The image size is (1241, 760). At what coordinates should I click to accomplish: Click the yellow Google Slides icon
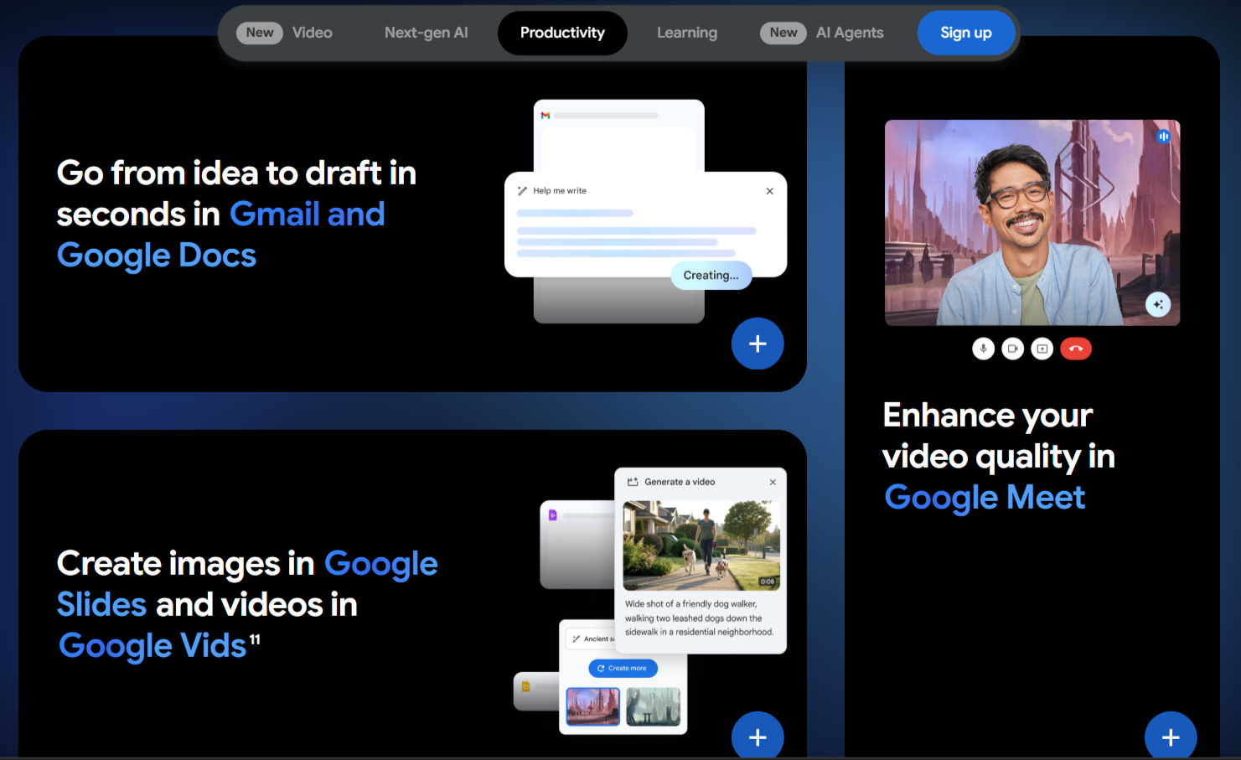[526, 687]
